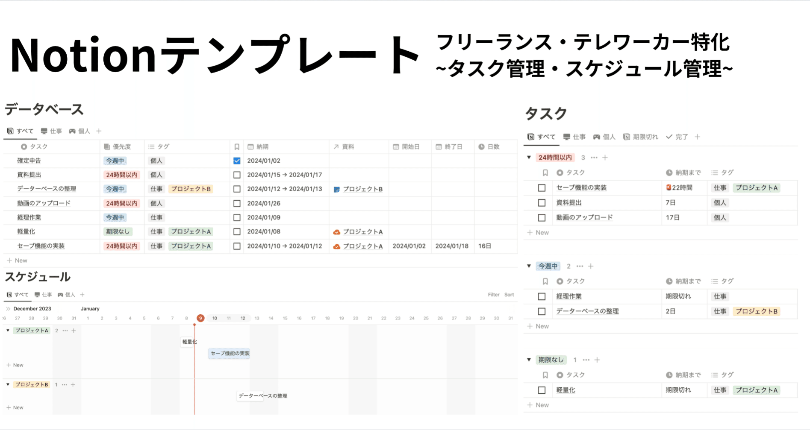Collapse the 期限なし task group
Viewport: 810px width, 430px height.
click(x=529, y=360)
